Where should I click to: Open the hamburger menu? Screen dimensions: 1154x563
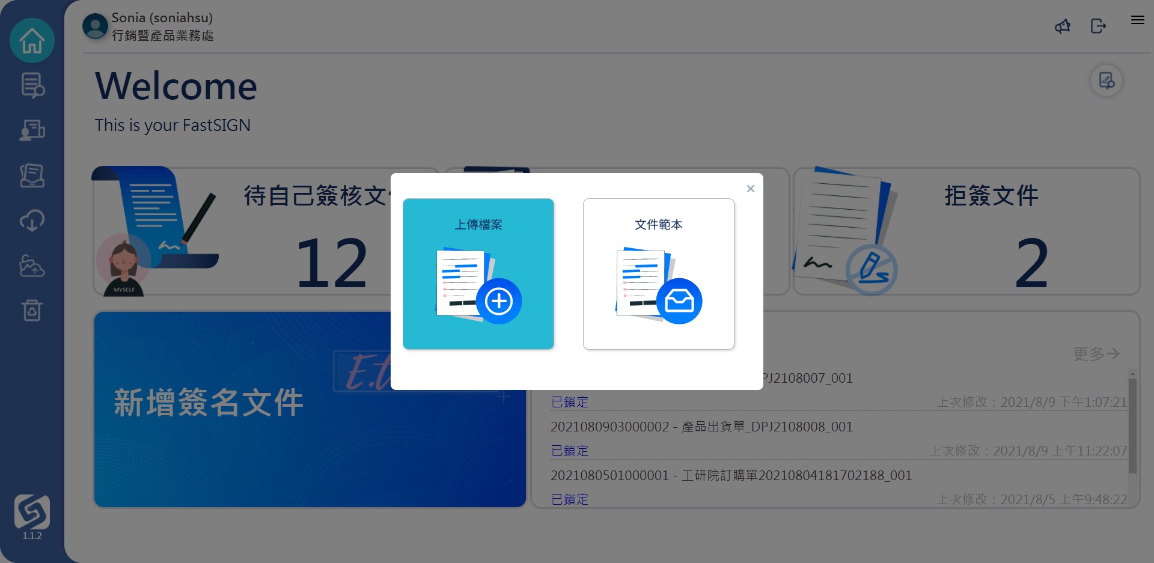pos(1137,20)
